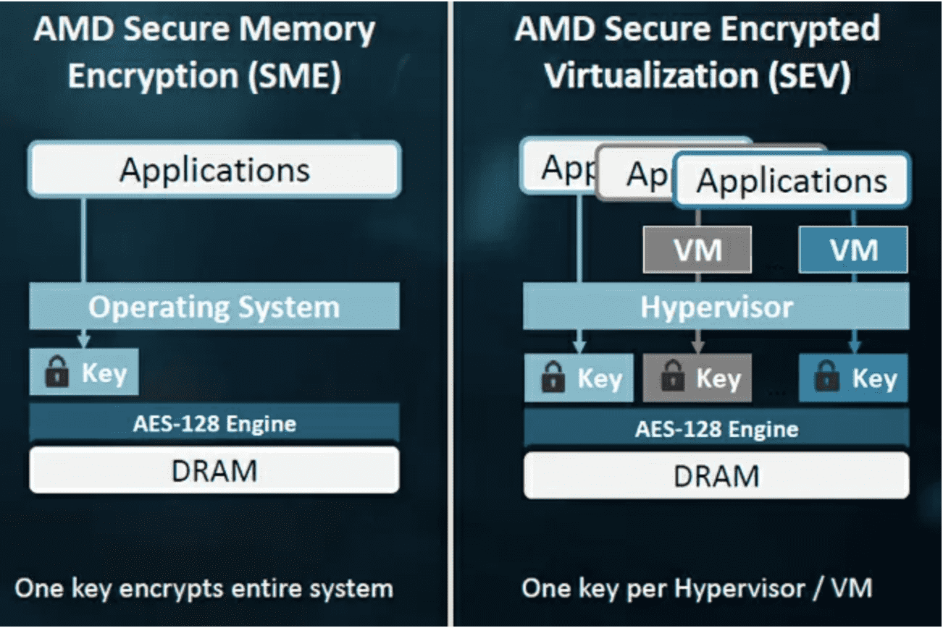Click the padlock icon in SME Key box
The width and height of the screenshot is (943, 628).
click(56, 373)
